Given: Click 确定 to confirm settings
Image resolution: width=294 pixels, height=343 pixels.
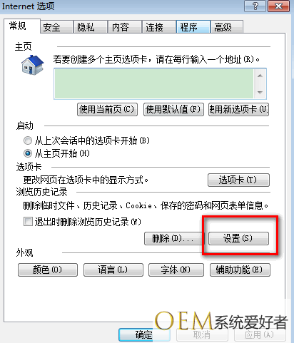Looking at the screenshot, I should point(144,334).
